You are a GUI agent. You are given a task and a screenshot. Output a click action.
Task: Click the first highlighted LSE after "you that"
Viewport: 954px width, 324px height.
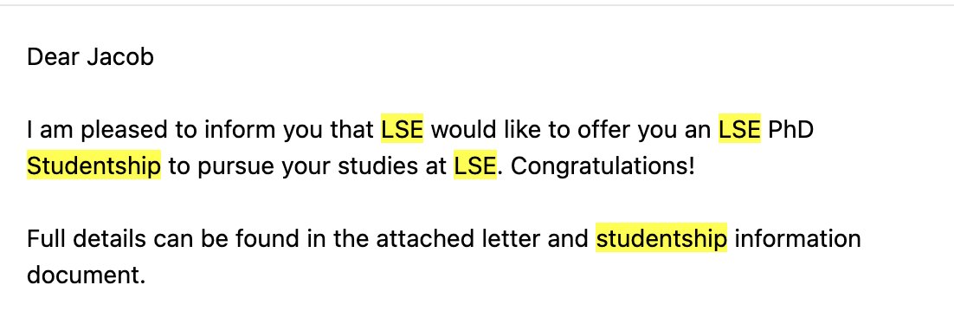403,129
